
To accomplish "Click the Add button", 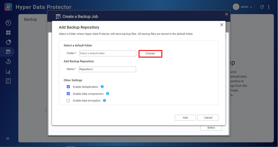I will [x=185, y=117].
